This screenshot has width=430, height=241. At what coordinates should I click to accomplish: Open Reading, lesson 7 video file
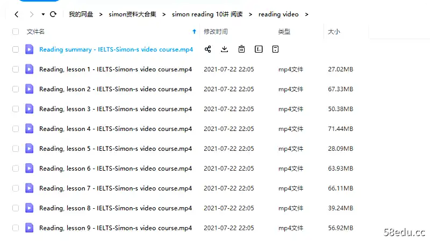[116, 188]
